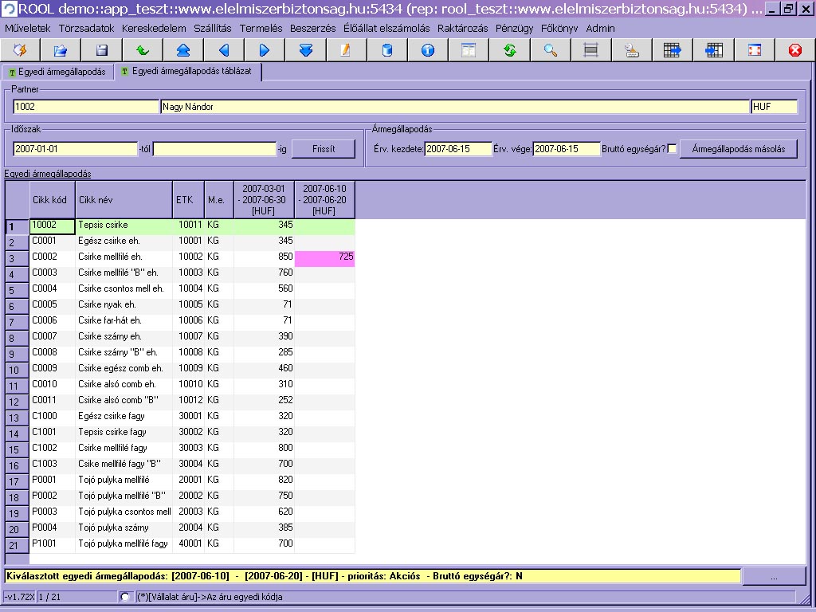The width and height of the screenshot is (816, 612).
Task: Select the status bar radio button
Action: tap(124, 597)
